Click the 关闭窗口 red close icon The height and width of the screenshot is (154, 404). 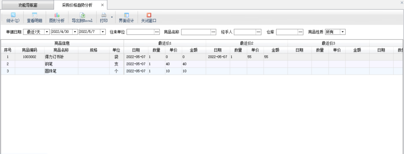tap(149, 15)
